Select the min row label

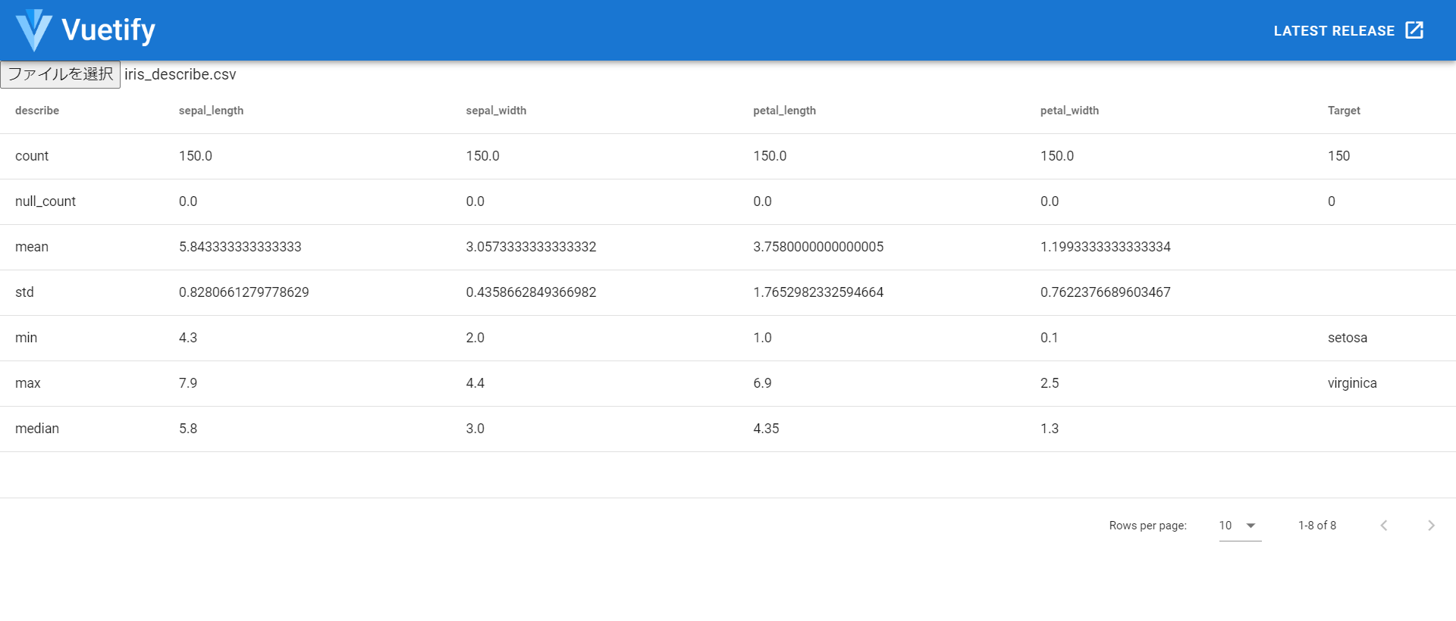coord(26,338)
